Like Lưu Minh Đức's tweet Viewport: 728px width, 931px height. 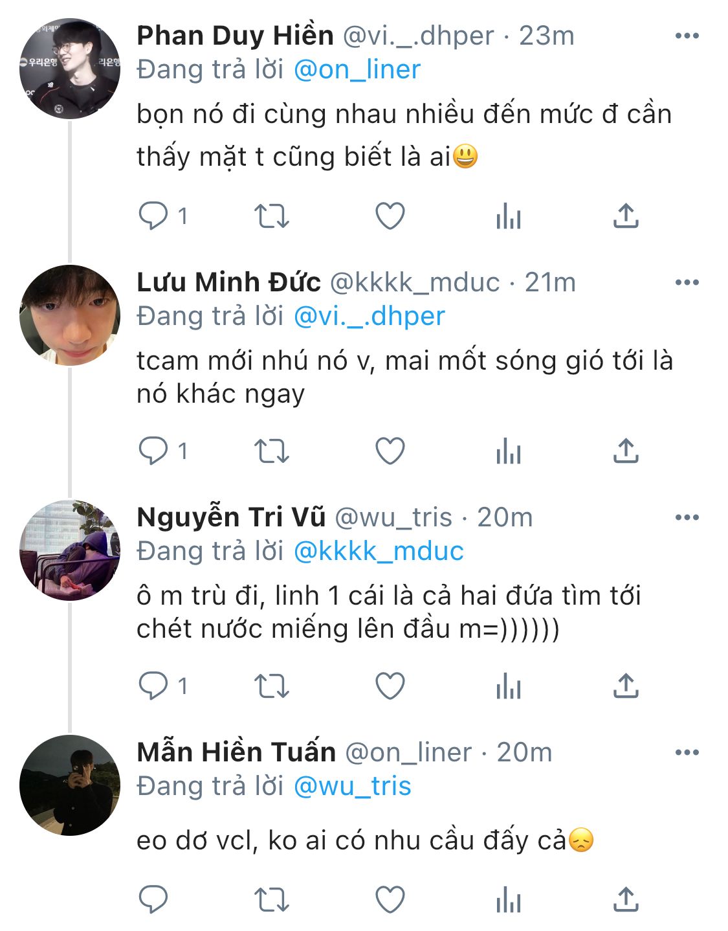click(x=390, y=451)
